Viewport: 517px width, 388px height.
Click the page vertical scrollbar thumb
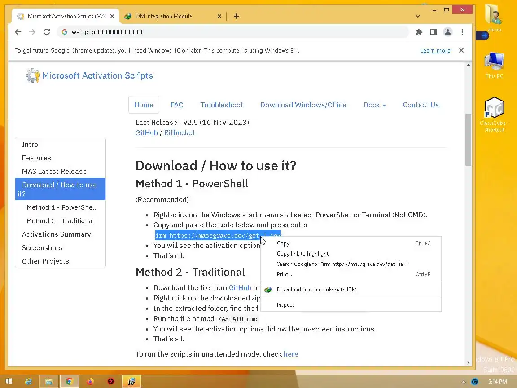coord(468,140)
